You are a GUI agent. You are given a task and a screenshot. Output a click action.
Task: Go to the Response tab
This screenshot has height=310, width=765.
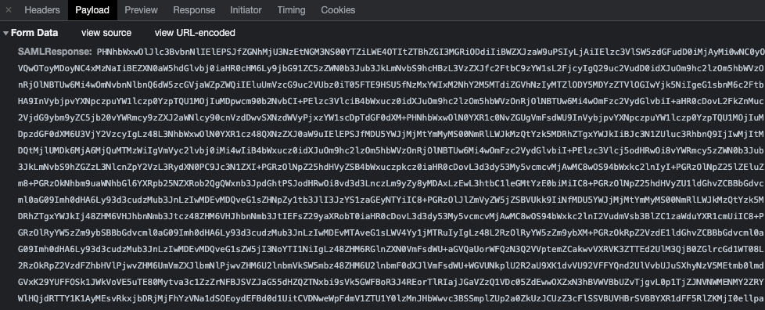[x=194, y=9]
